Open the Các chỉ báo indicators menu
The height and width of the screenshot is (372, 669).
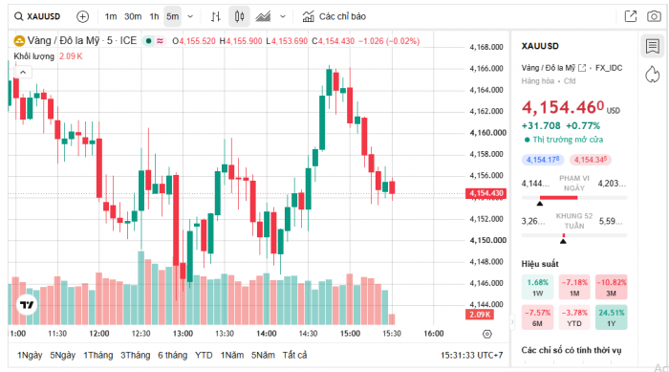(x=334, y=16)
